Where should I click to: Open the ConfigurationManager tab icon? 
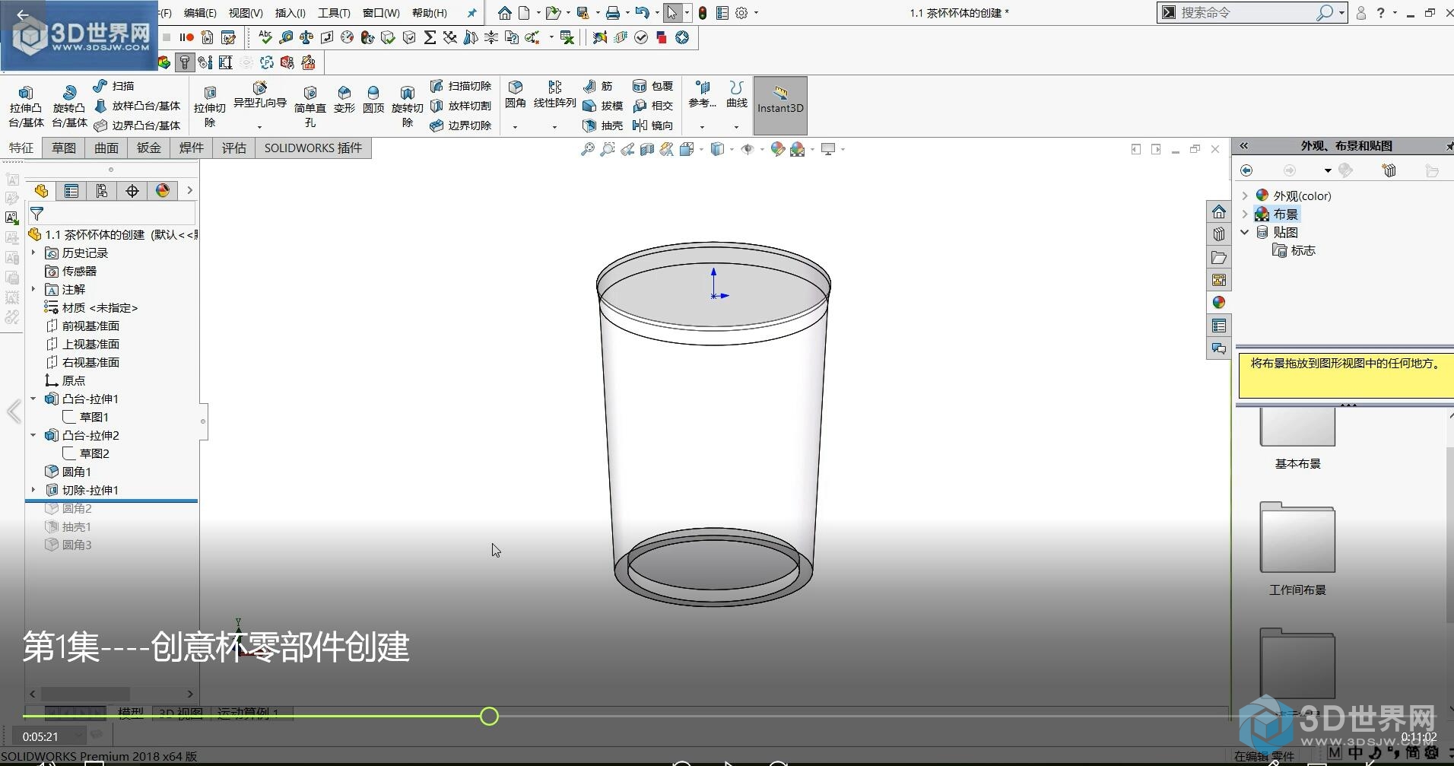tap(102, 191)
